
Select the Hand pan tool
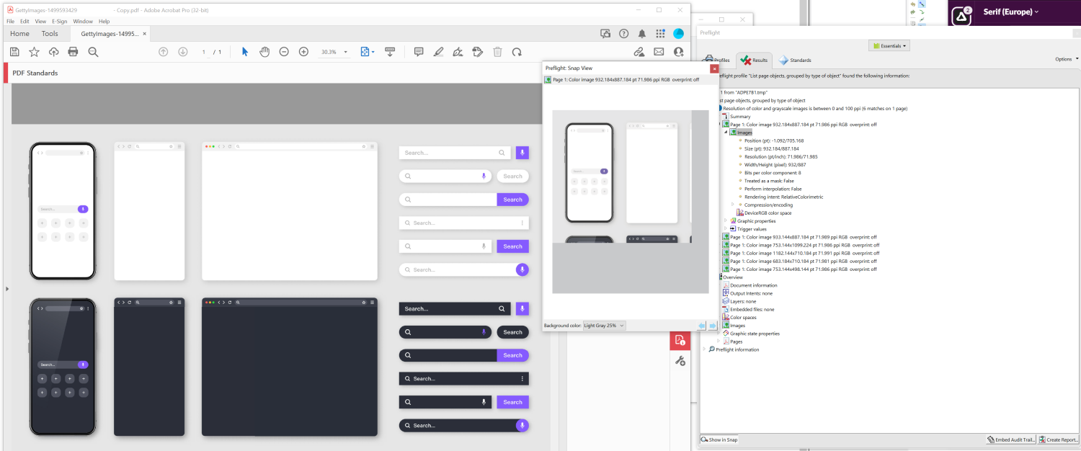click(x=264, y=52)
